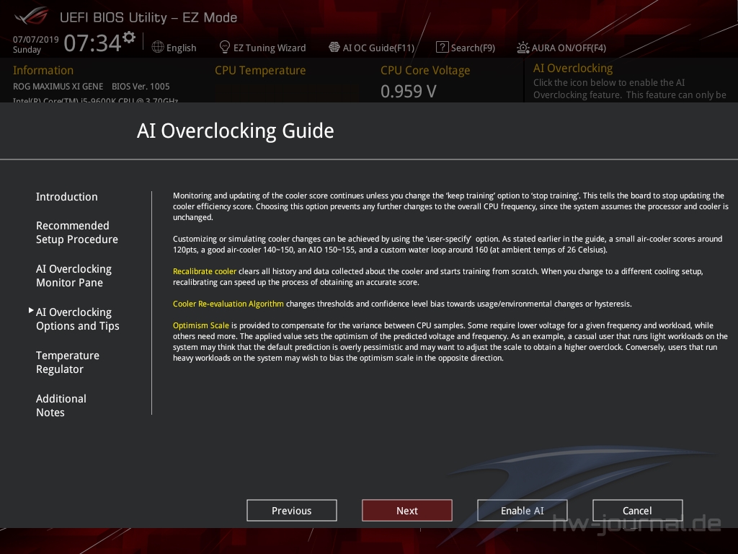The height and width of the screenshot is (554, 738).
Task: Click the Search question mark icon
Action: 442,47
